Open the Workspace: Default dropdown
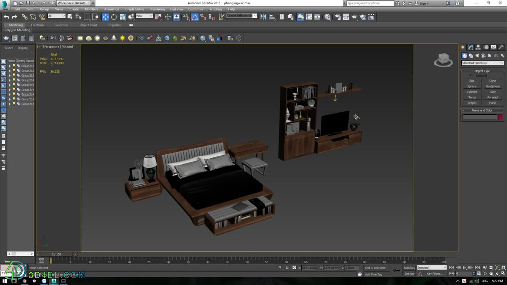 pyautogui.click(x=74, y=3)
